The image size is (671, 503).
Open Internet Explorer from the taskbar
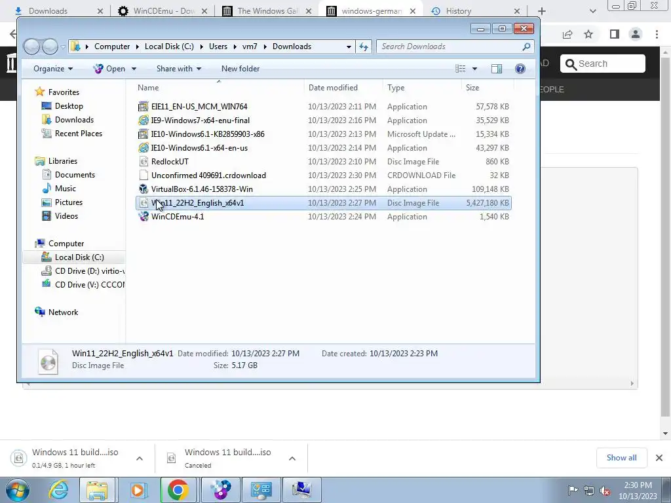(x=58, y=490)
